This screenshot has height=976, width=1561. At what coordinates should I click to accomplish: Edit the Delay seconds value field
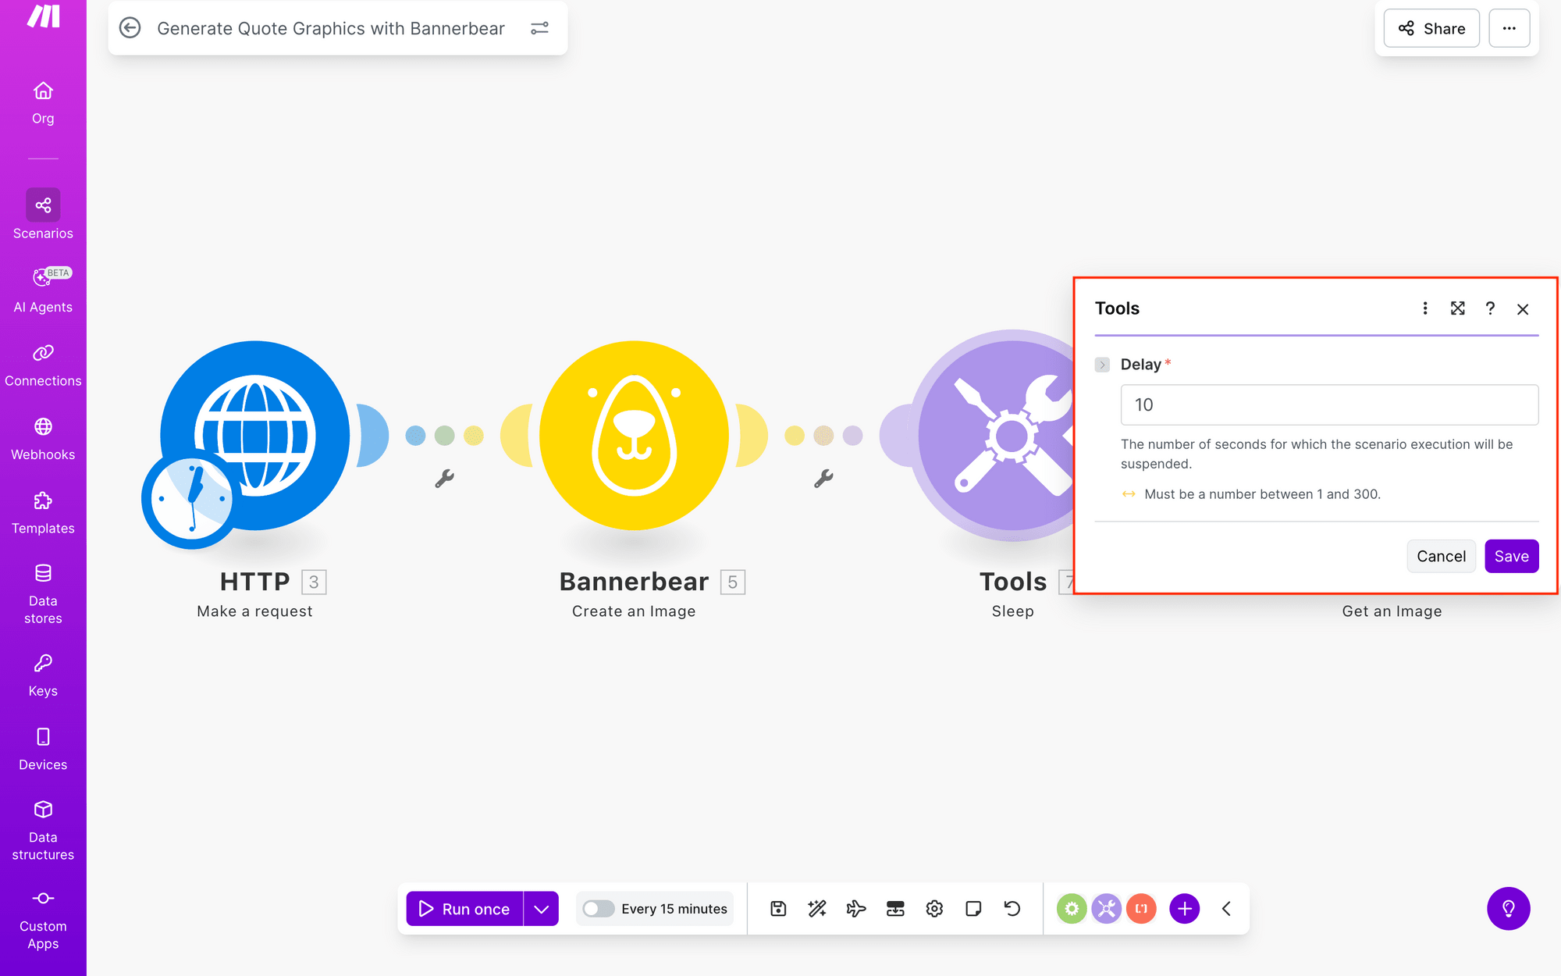(1328, 404)
